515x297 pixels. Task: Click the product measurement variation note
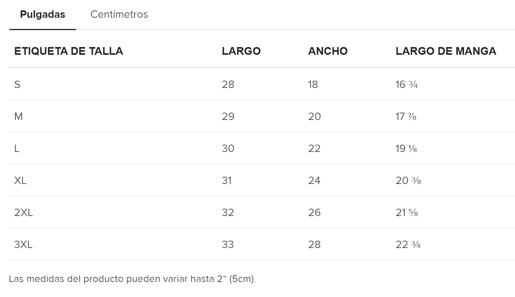pyautogui.click(x=132, y=279)
